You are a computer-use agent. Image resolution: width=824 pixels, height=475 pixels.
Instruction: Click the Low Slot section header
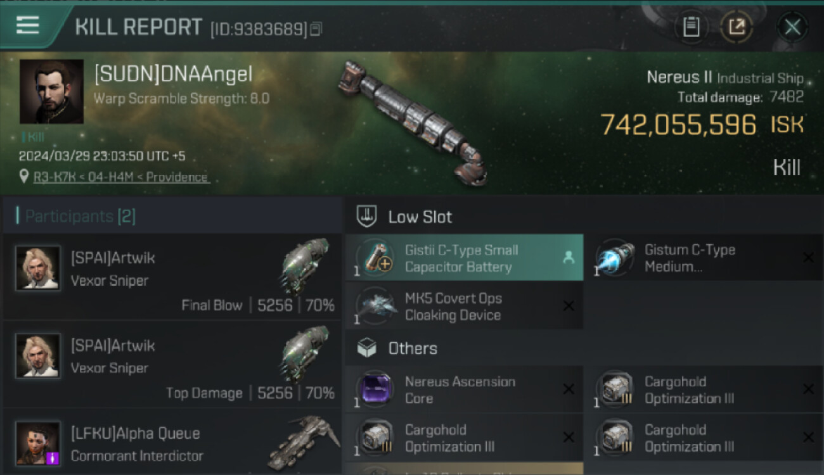584,217
